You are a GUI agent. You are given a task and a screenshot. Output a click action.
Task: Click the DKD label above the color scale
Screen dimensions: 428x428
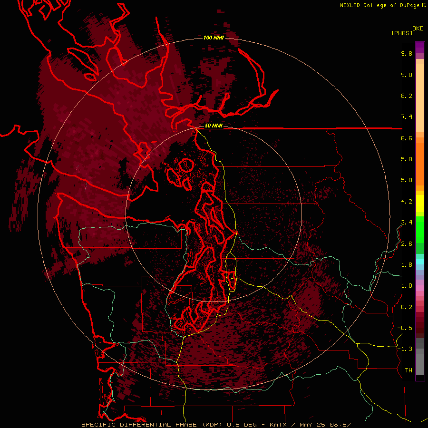[x=418, y=29]
